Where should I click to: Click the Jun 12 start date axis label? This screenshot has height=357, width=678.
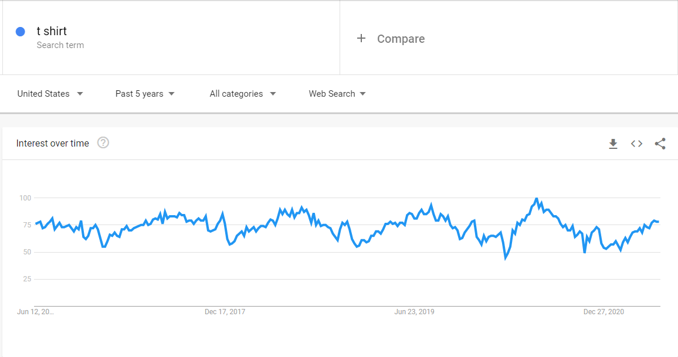pos(35,312)
